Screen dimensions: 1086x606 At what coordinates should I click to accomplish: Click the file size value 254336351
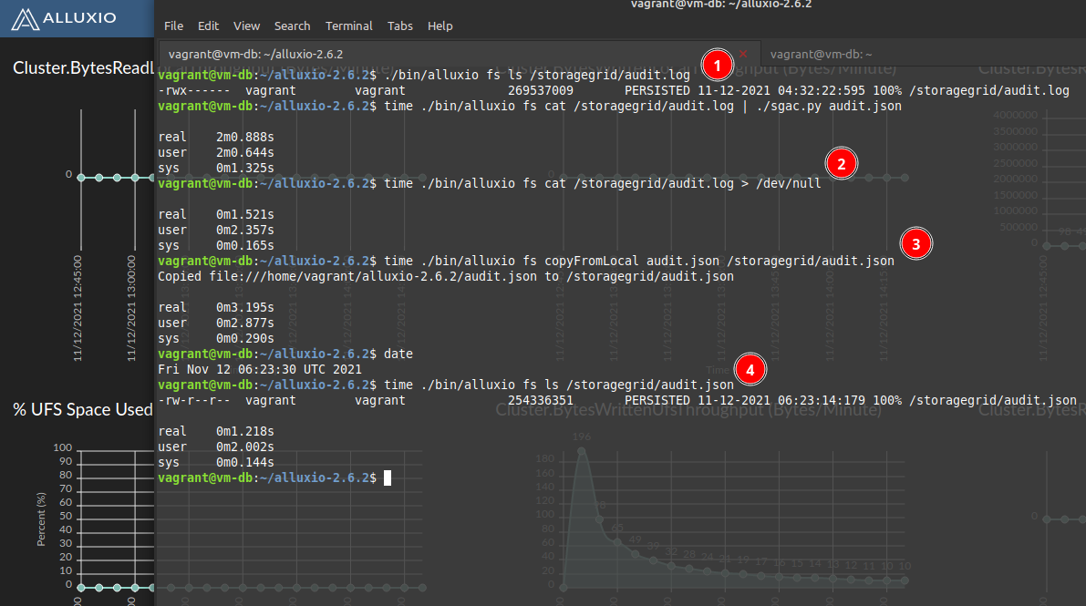click(x=540, y=400)
